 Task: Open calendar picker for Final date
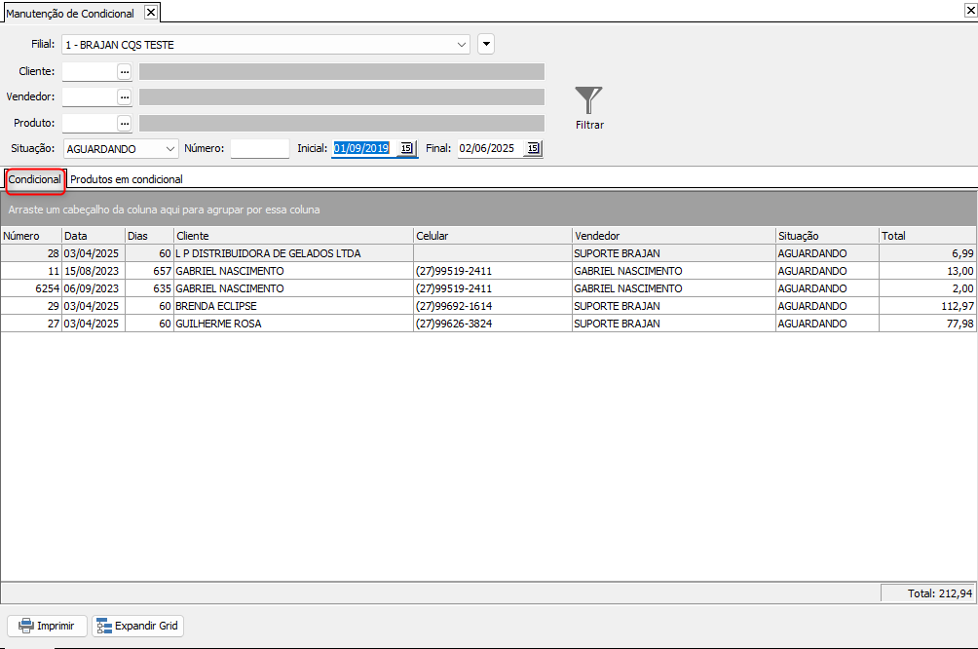point(533,148)
